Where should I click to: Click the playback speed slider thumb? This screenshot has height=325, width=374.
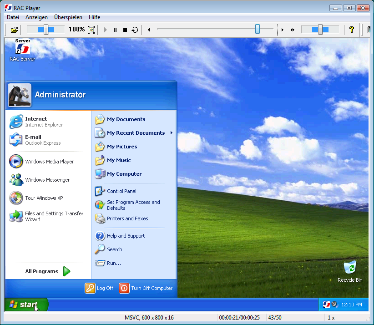click(320, 29)
